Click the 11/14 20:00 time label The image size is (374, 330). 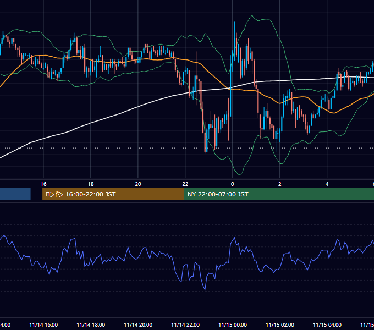[138, 325]
